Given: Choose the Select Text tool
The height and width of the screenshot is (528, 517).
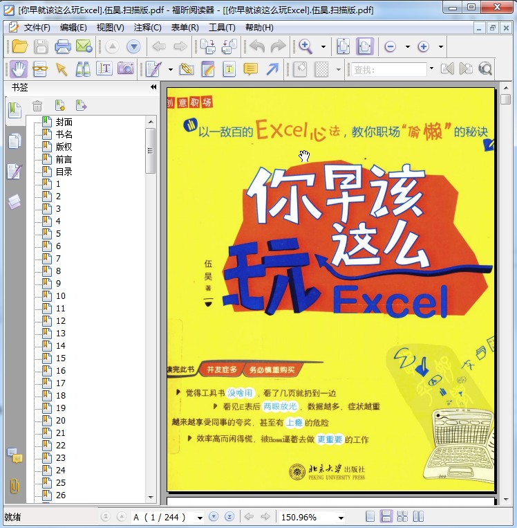Looking at the screenshot, I should (104, 69).
